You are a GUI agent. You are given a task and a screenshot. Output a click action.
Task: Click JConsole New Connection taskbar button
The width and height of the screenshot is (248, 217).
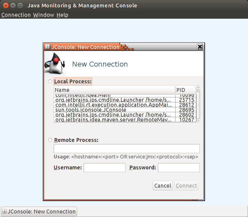[39, 211]
